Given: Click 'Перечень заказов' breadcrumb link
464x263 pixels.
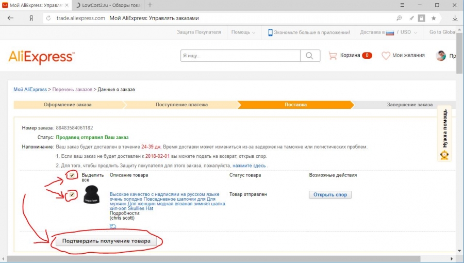Looking at the screenshot, I should pyautogui.click(x=73, y=89).
